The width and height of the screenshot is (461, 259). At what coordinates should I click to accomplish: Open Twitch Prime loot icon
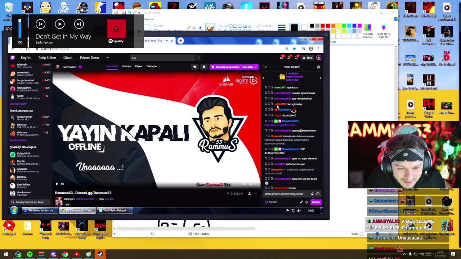point(282,58)
